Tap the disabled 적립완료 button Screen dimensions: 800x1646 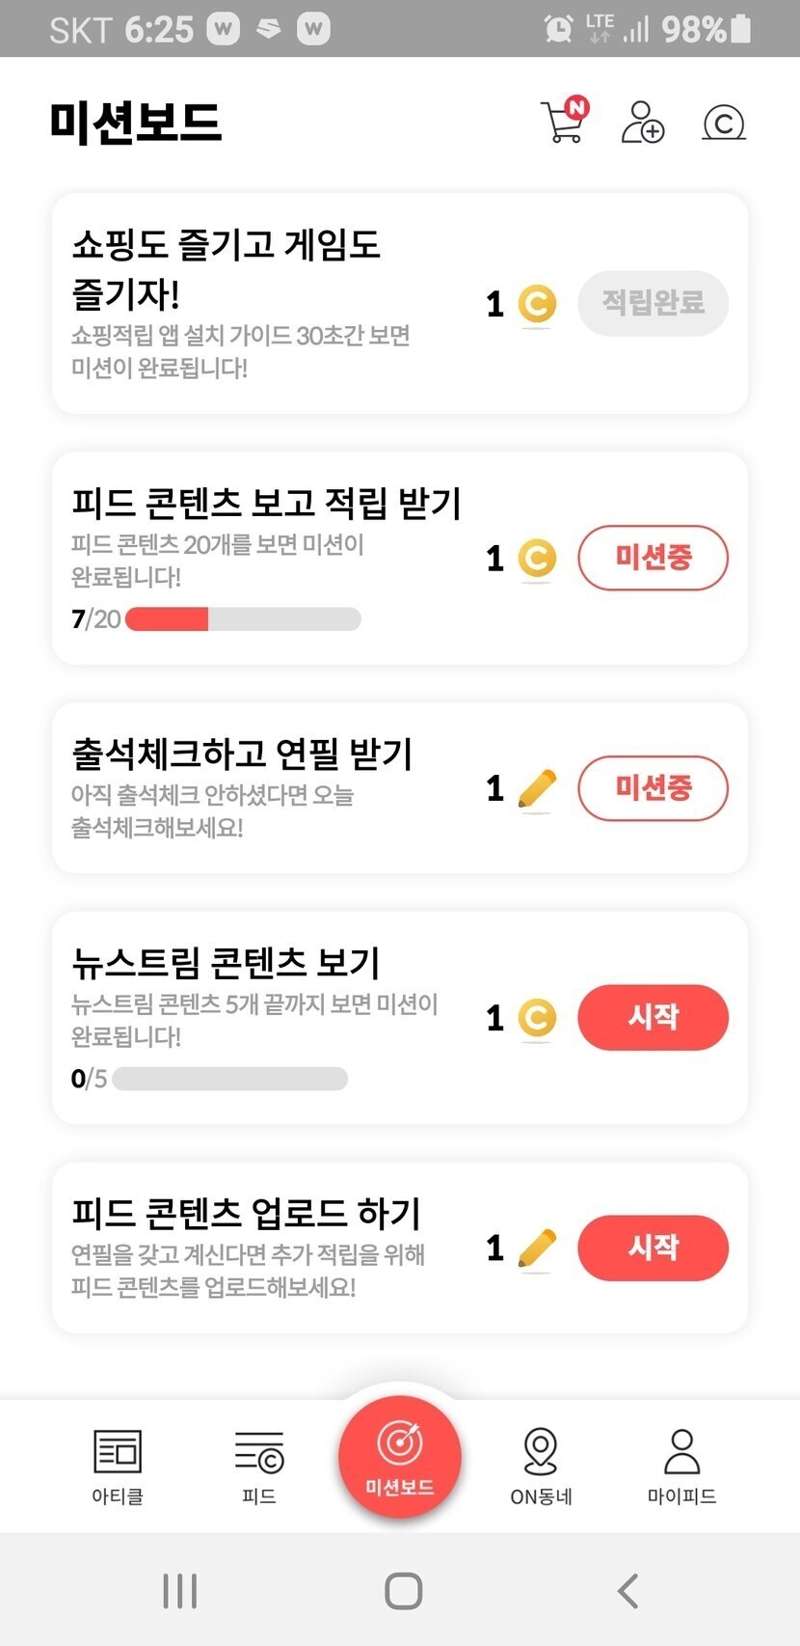(x=653, y=304)
